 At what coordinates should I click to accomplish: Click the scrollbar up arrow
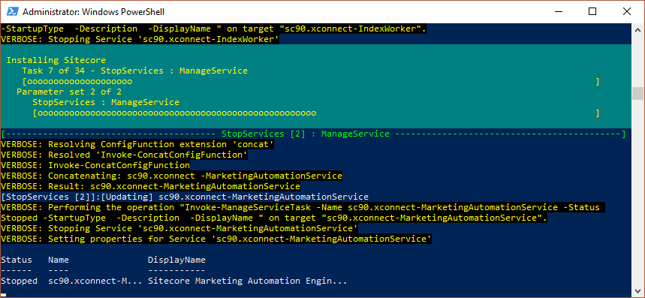(637, 29)
